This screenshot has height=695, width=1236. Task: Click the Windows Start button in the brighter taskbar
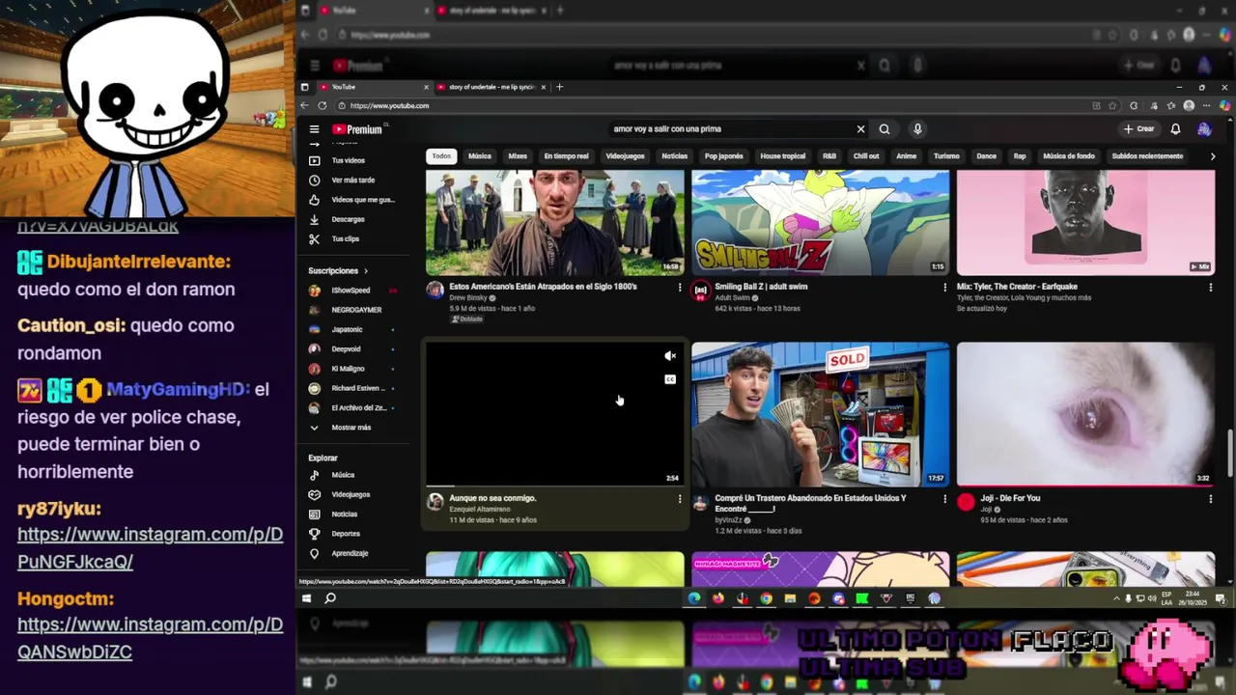[306, 598]
